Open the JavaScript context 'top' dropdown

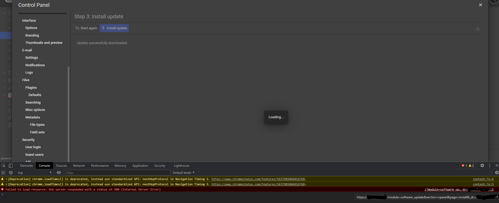(x=35, y=173)
